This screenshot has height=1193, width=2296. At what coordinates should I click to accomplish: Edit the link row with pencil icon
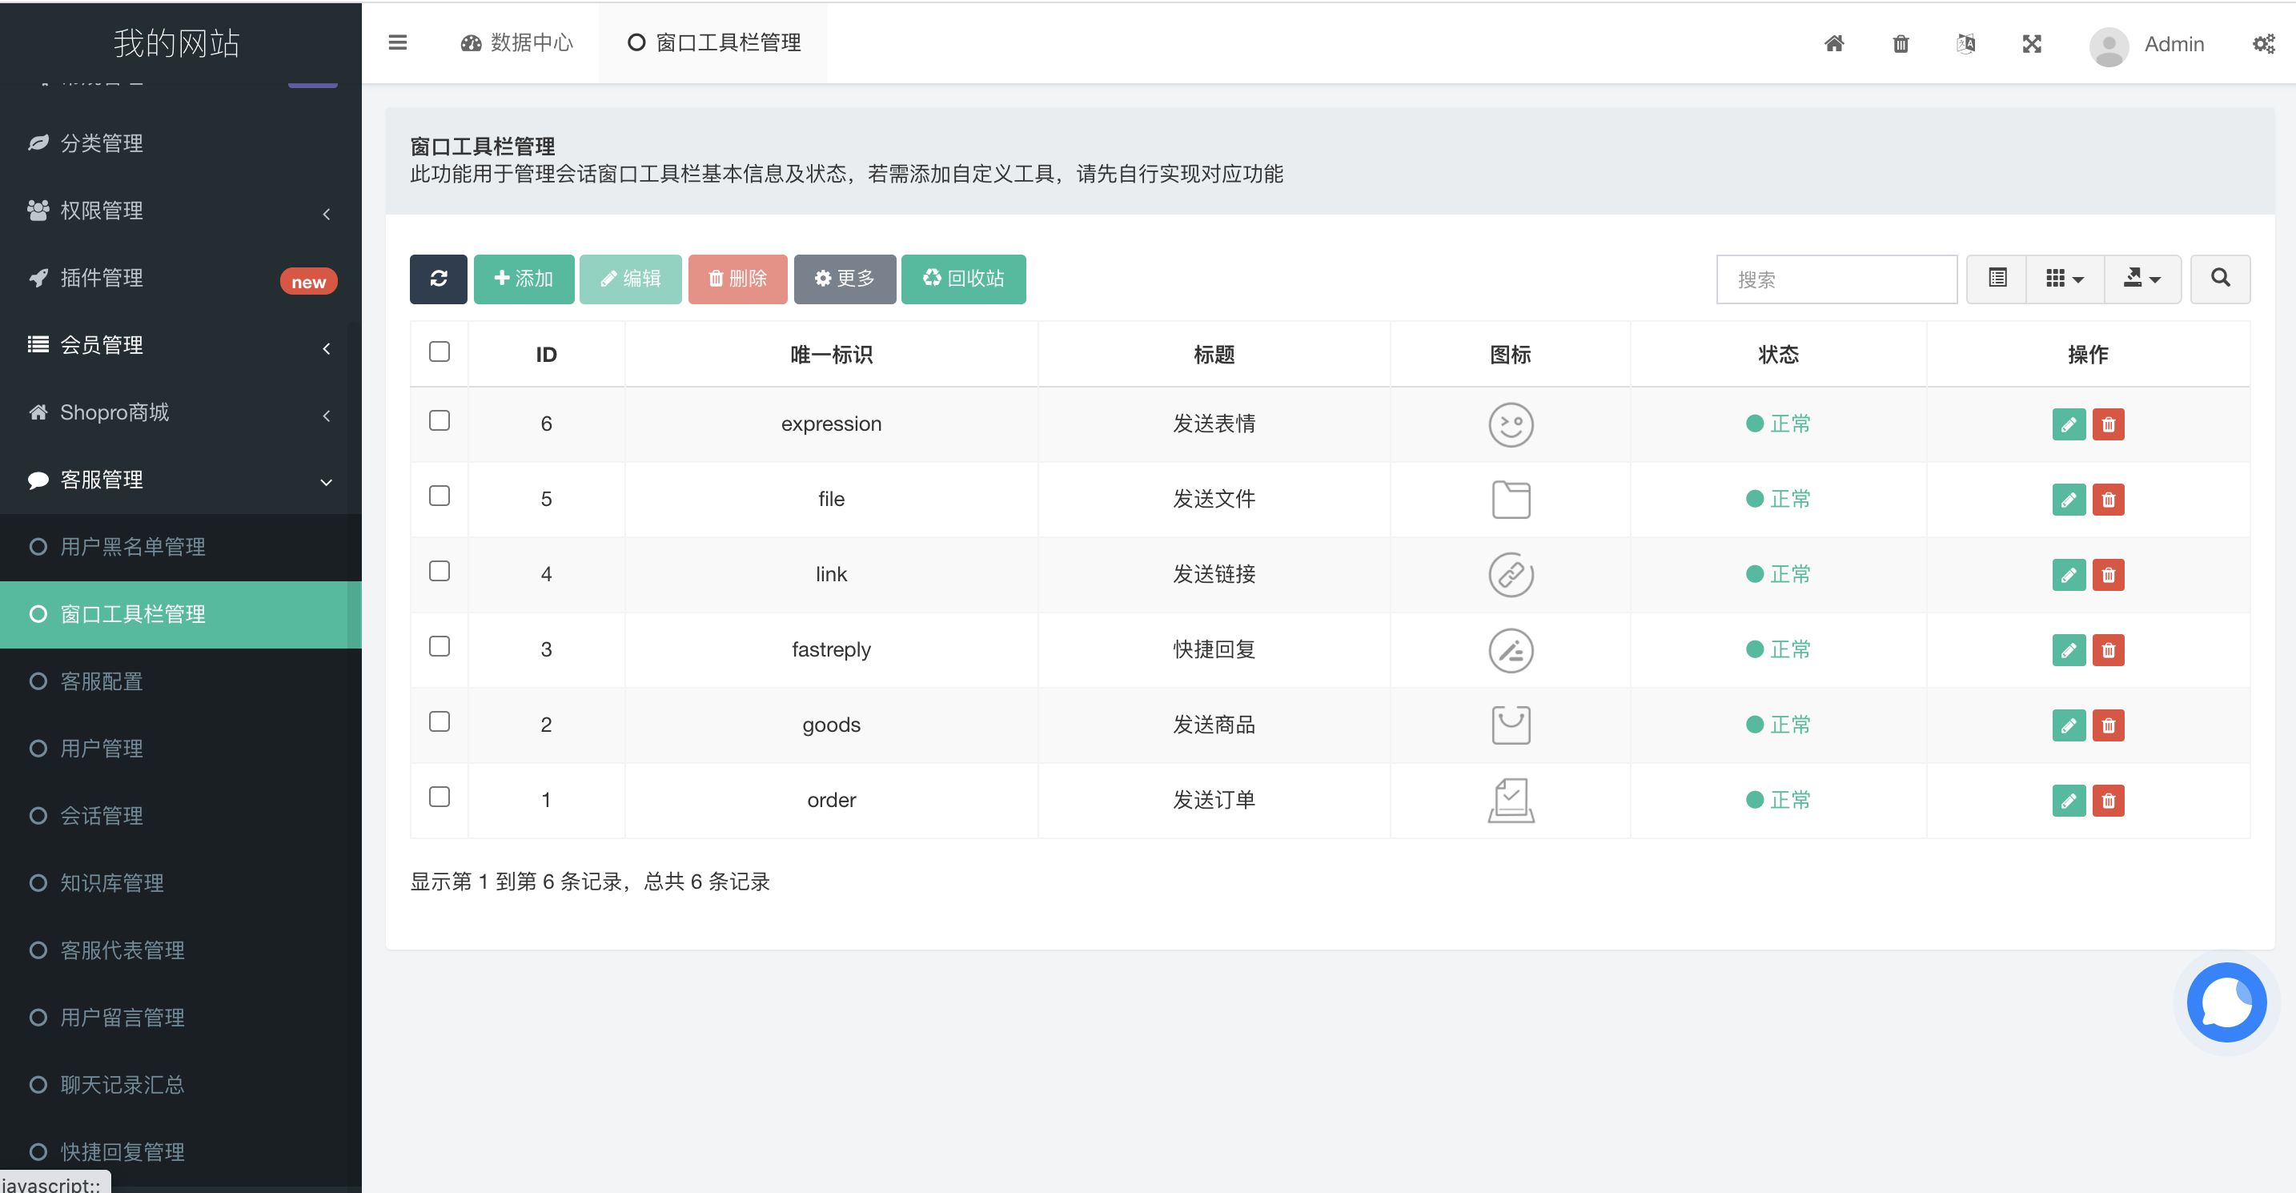2068,575
